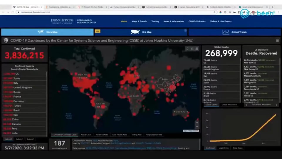Open COVID-19 Basics navigation item
282x159 pixels.
pyautogui.click(x=197, y=21)
